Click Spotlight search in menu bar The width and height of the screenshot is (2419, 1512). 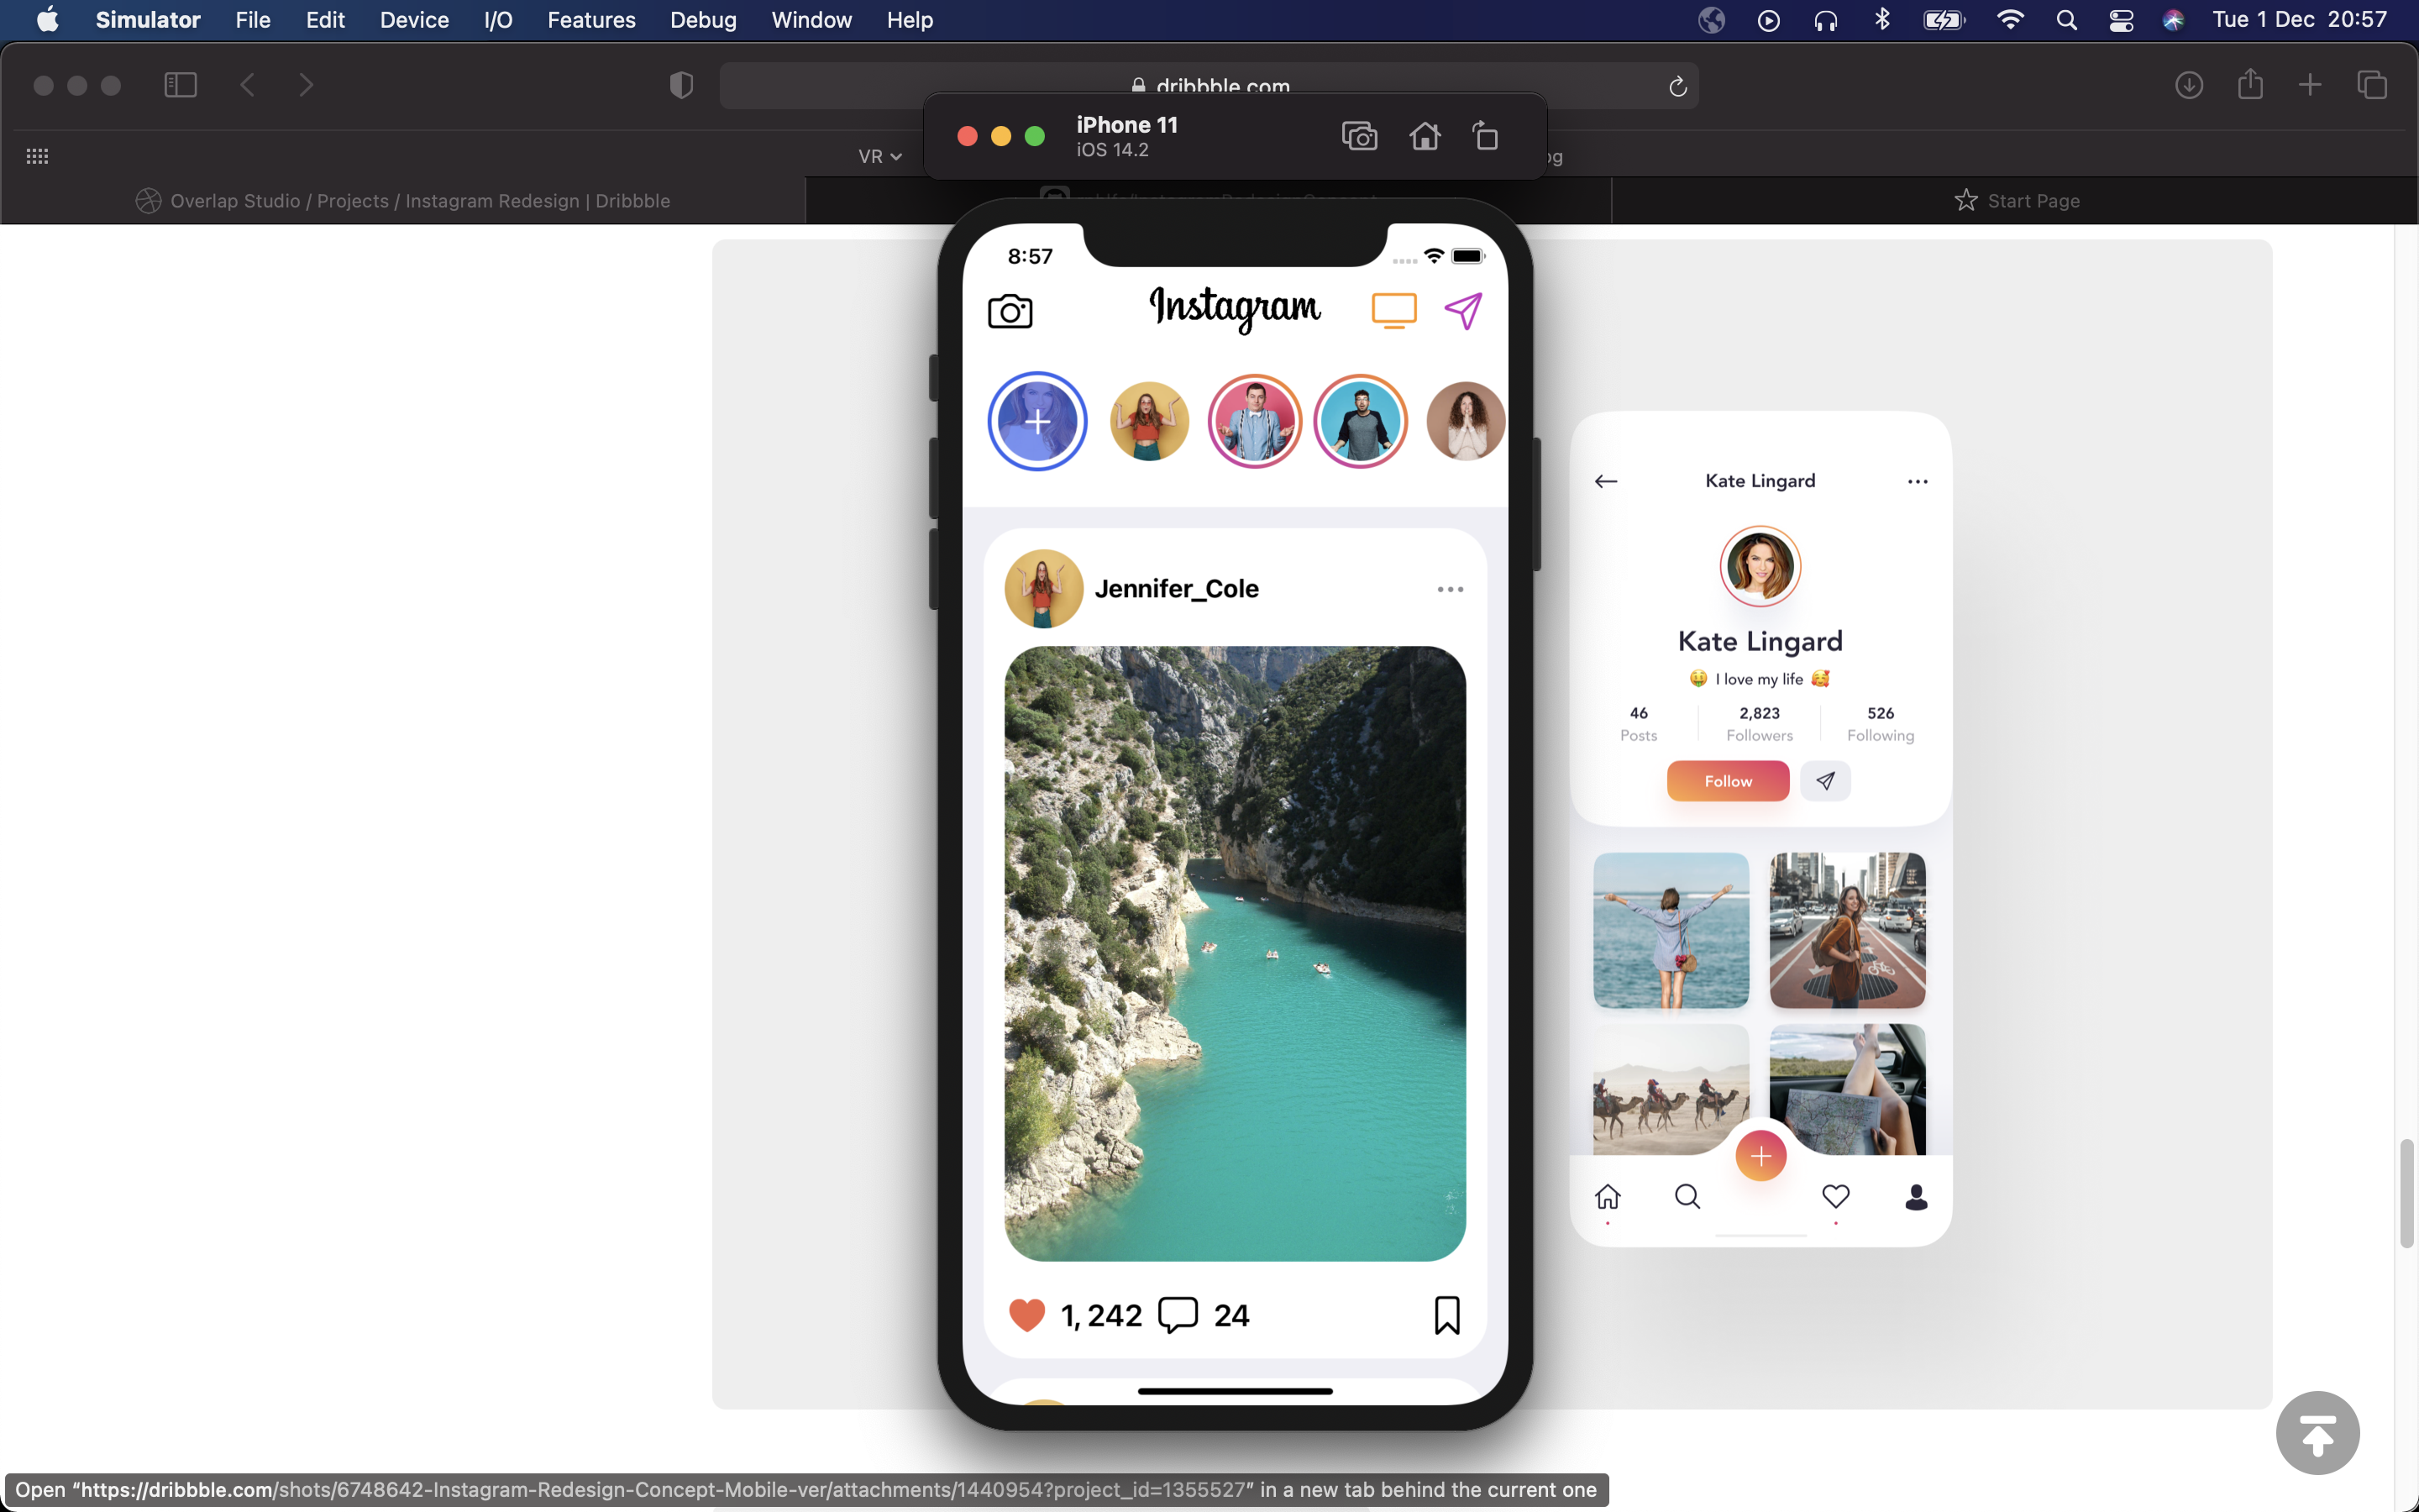[x=2066, y=20]
